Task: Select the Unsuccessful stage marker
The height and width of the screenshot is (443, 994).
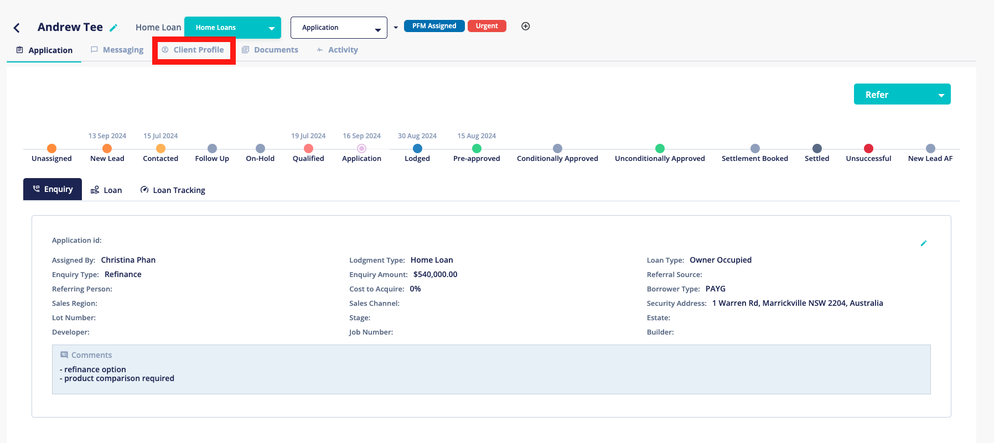Action: 868,148
